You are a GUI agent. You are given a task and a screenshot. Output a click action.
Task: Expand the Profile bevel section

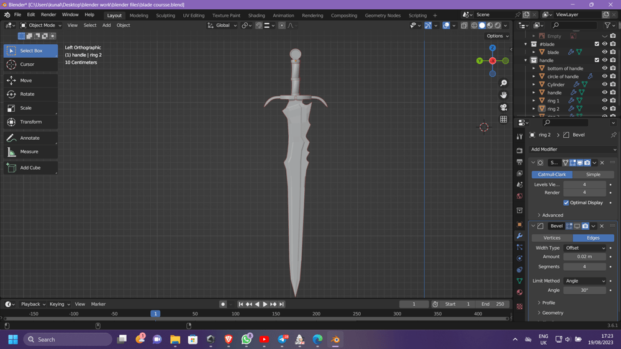[x=546, y=302]
